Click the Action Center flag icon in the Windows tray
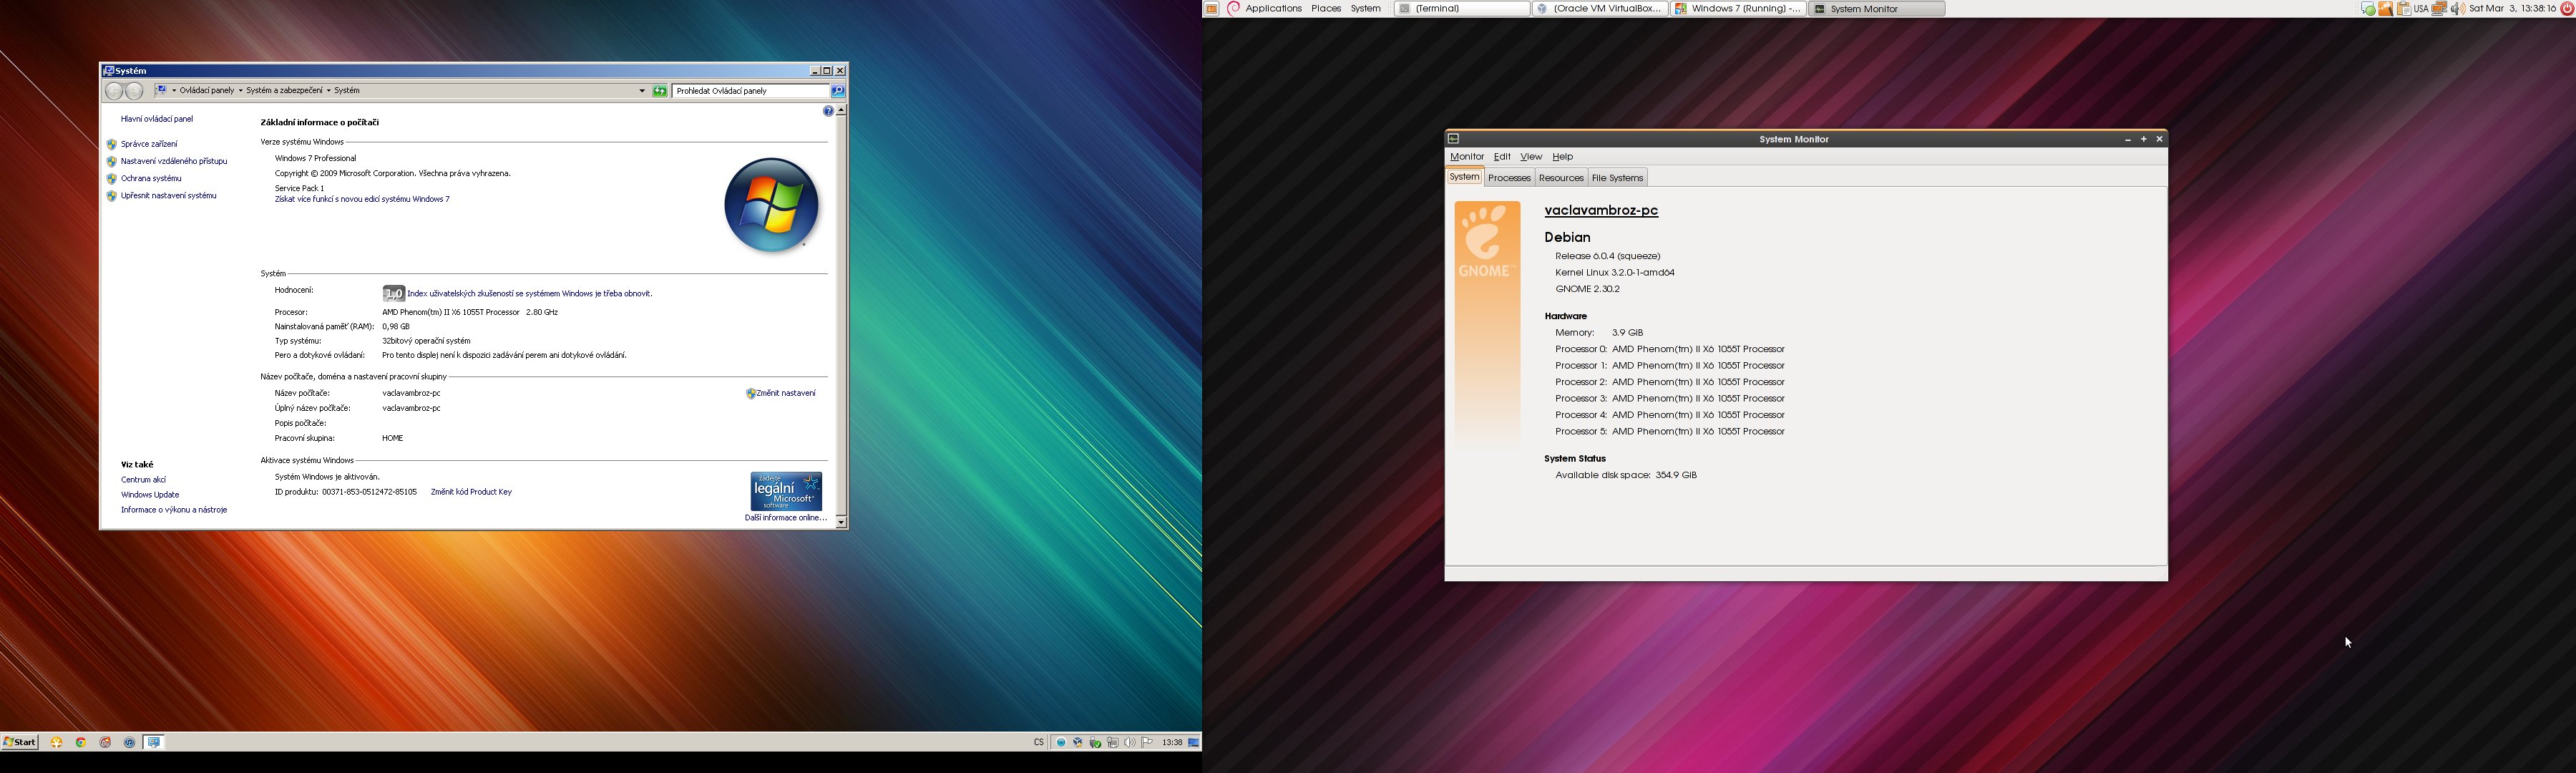Image resolution: width=2576 pixels, height=773 pixels. [x=1147, y=742]
